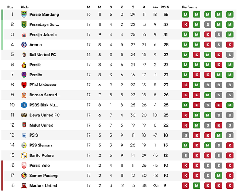Click the Arema club crest
Viewport: 240px width, 192px height.
coord(24,45)
